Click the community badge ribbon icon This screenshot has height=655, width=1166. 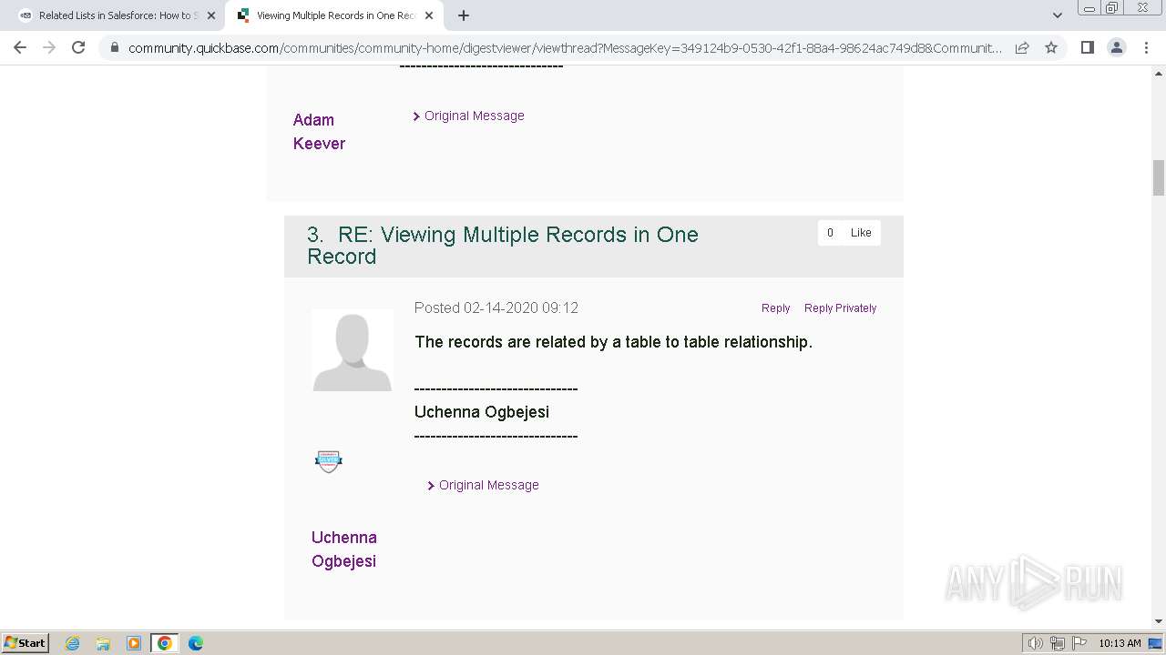coord(328,461)
